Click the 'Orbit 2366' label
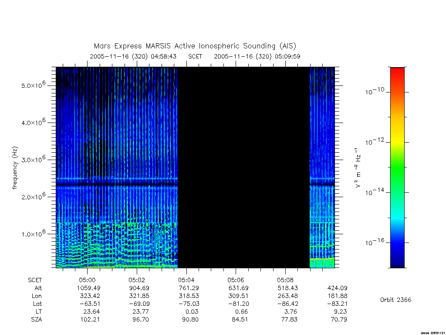The height and width of the screenshot is (335, 446). pyautogui.click(x=395, y=300)
